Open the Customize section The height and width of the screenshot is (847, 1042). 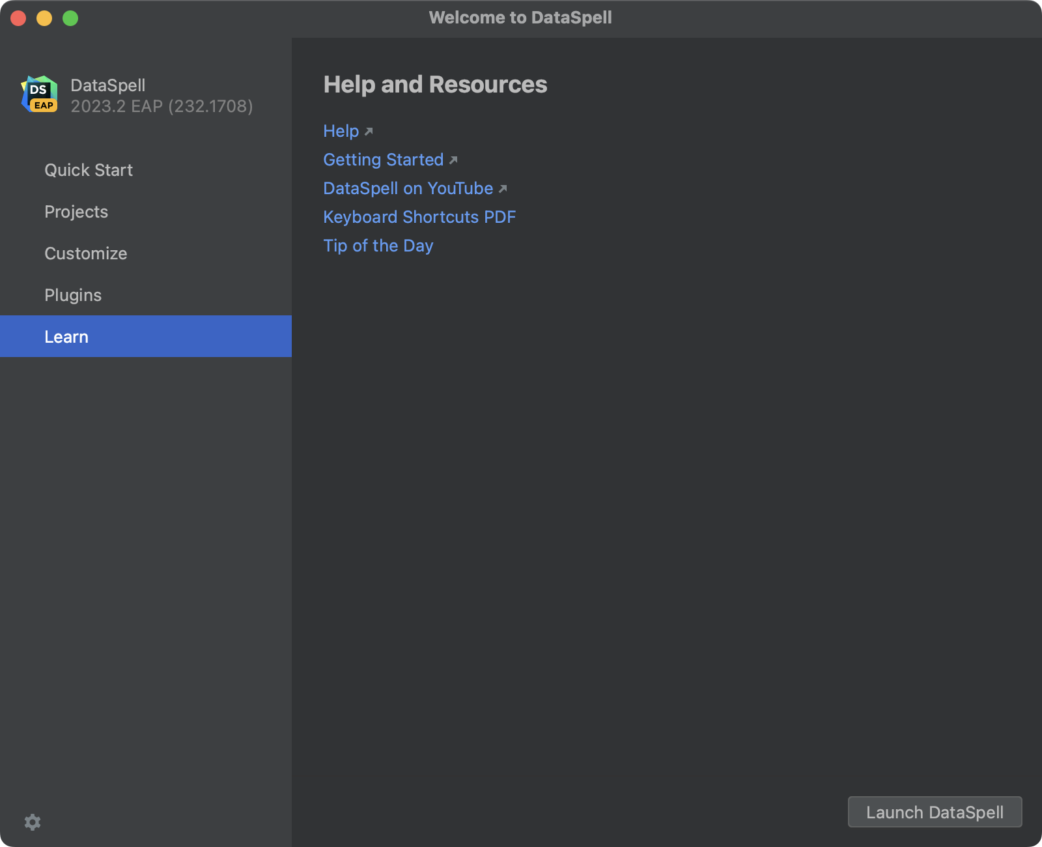point(85,253)
